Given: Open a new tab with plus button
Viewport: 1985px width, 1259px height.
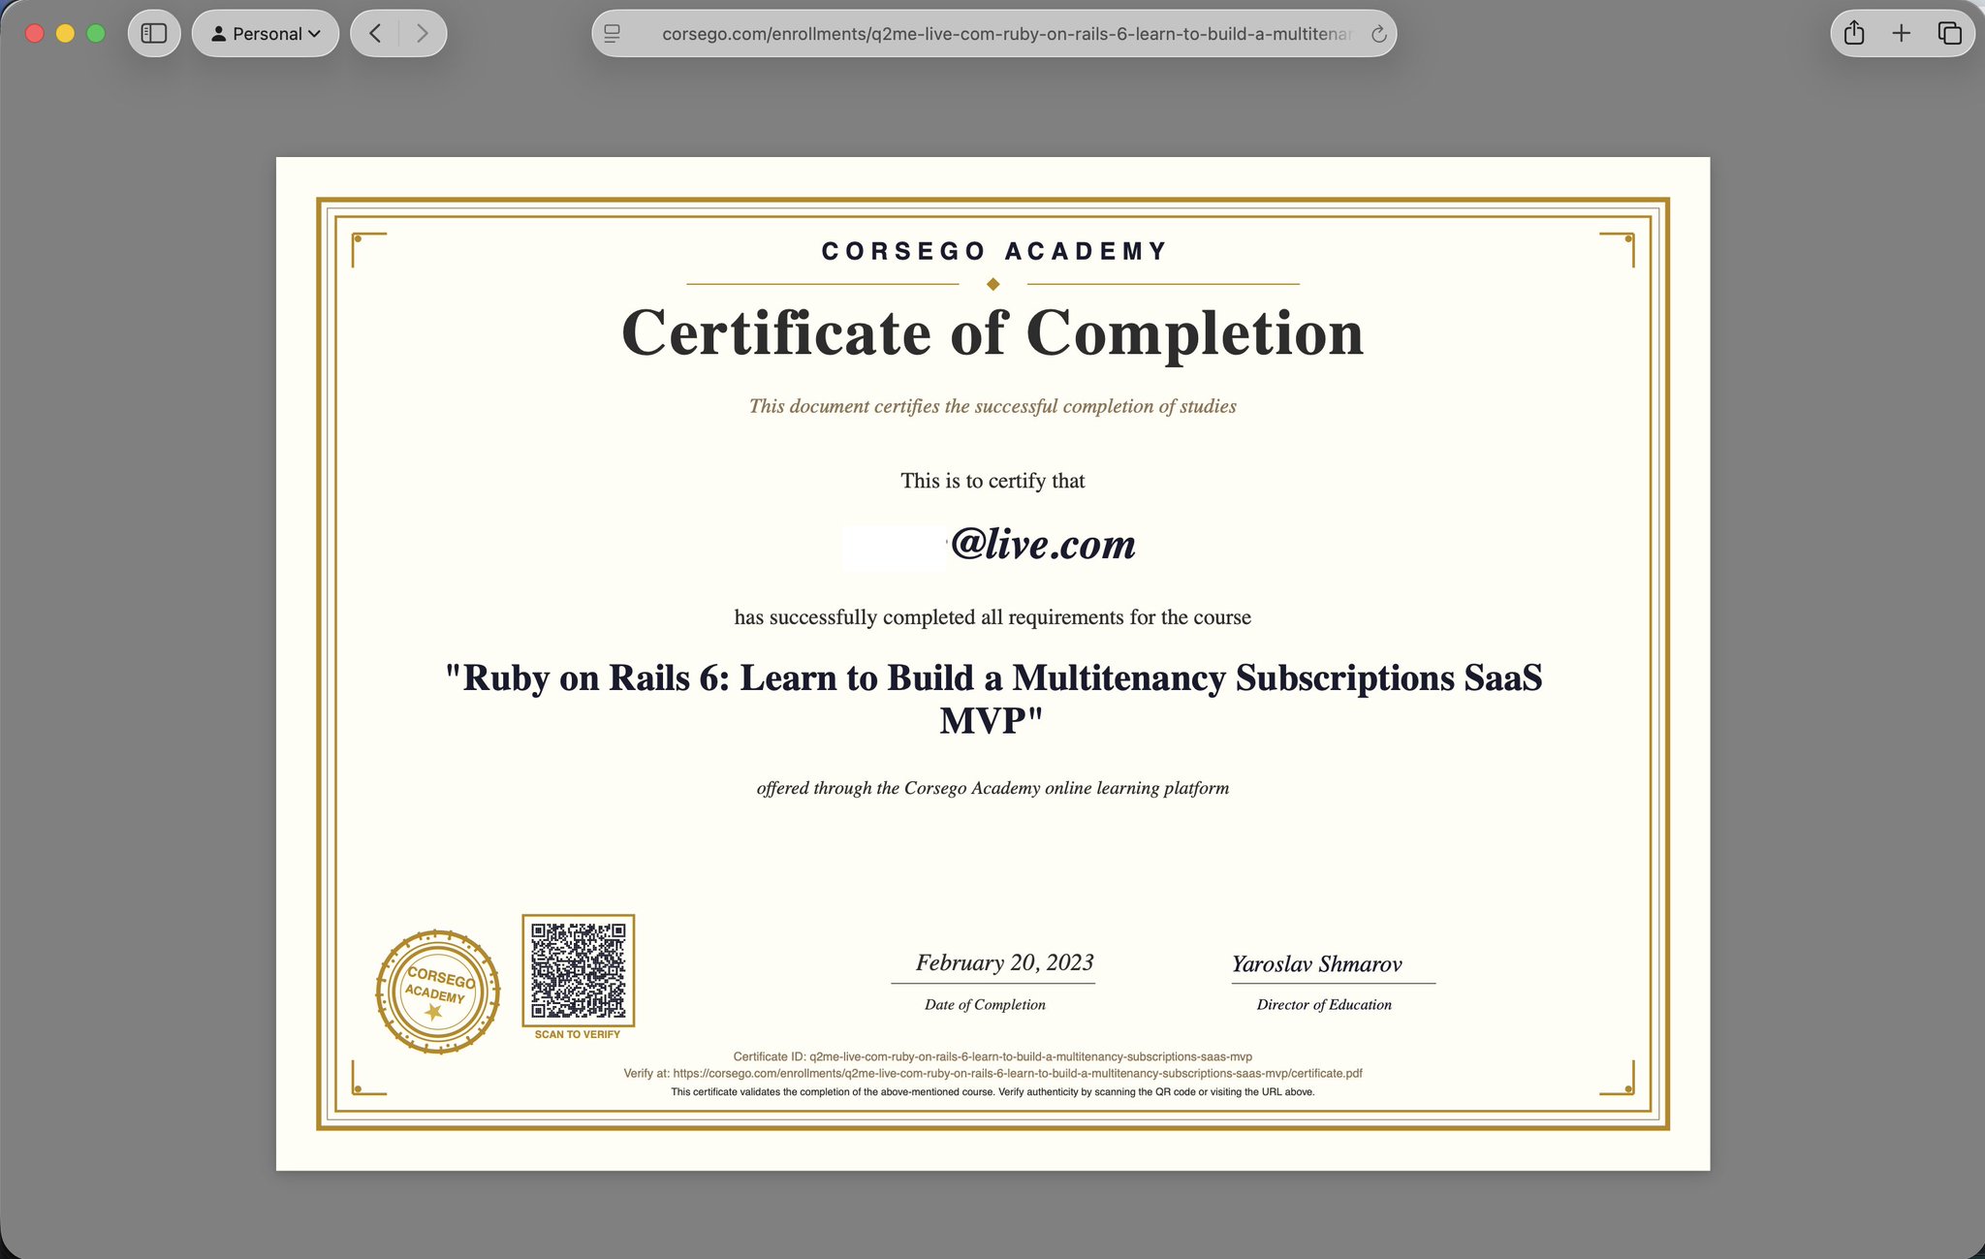Looking at the screenshot, I should [x=1902, y=34].
